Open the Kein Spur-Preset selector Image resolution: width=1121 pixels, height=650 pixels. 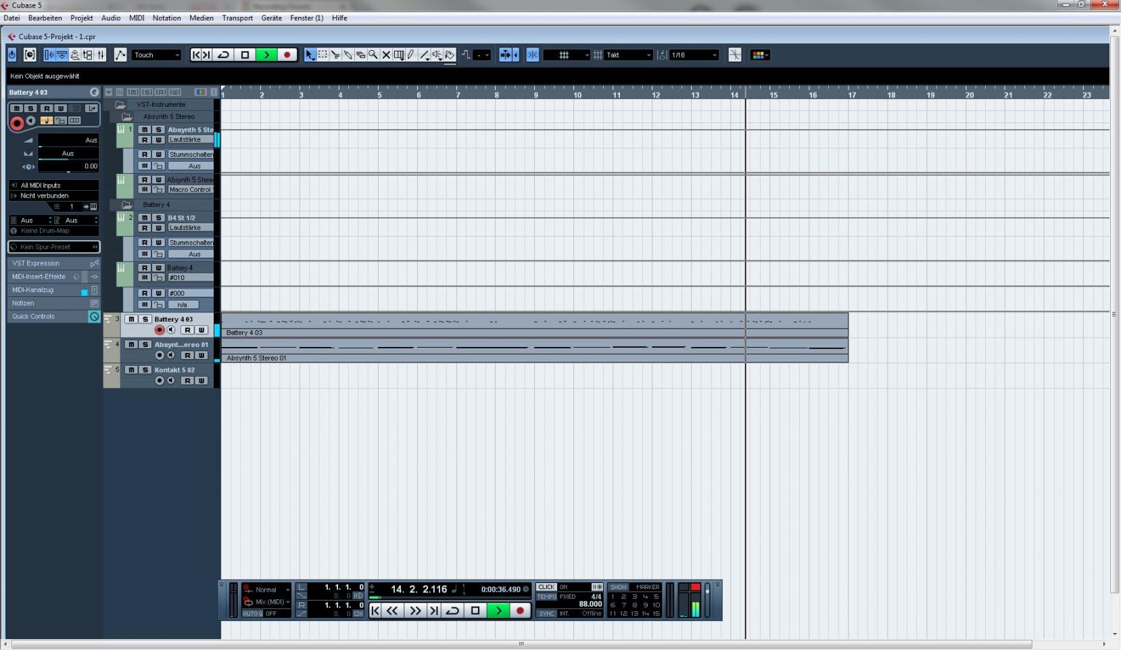pos(54,247)
